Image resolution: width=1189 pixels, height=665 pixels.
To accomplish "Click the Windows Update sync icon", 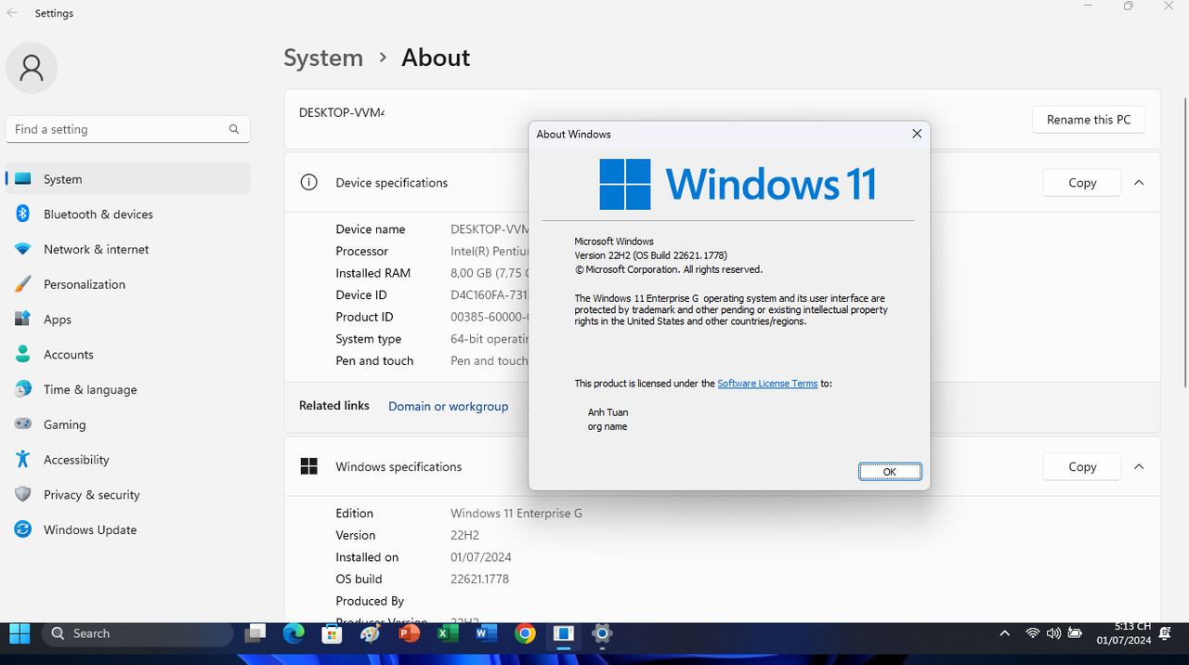I will tap(23, 529).
